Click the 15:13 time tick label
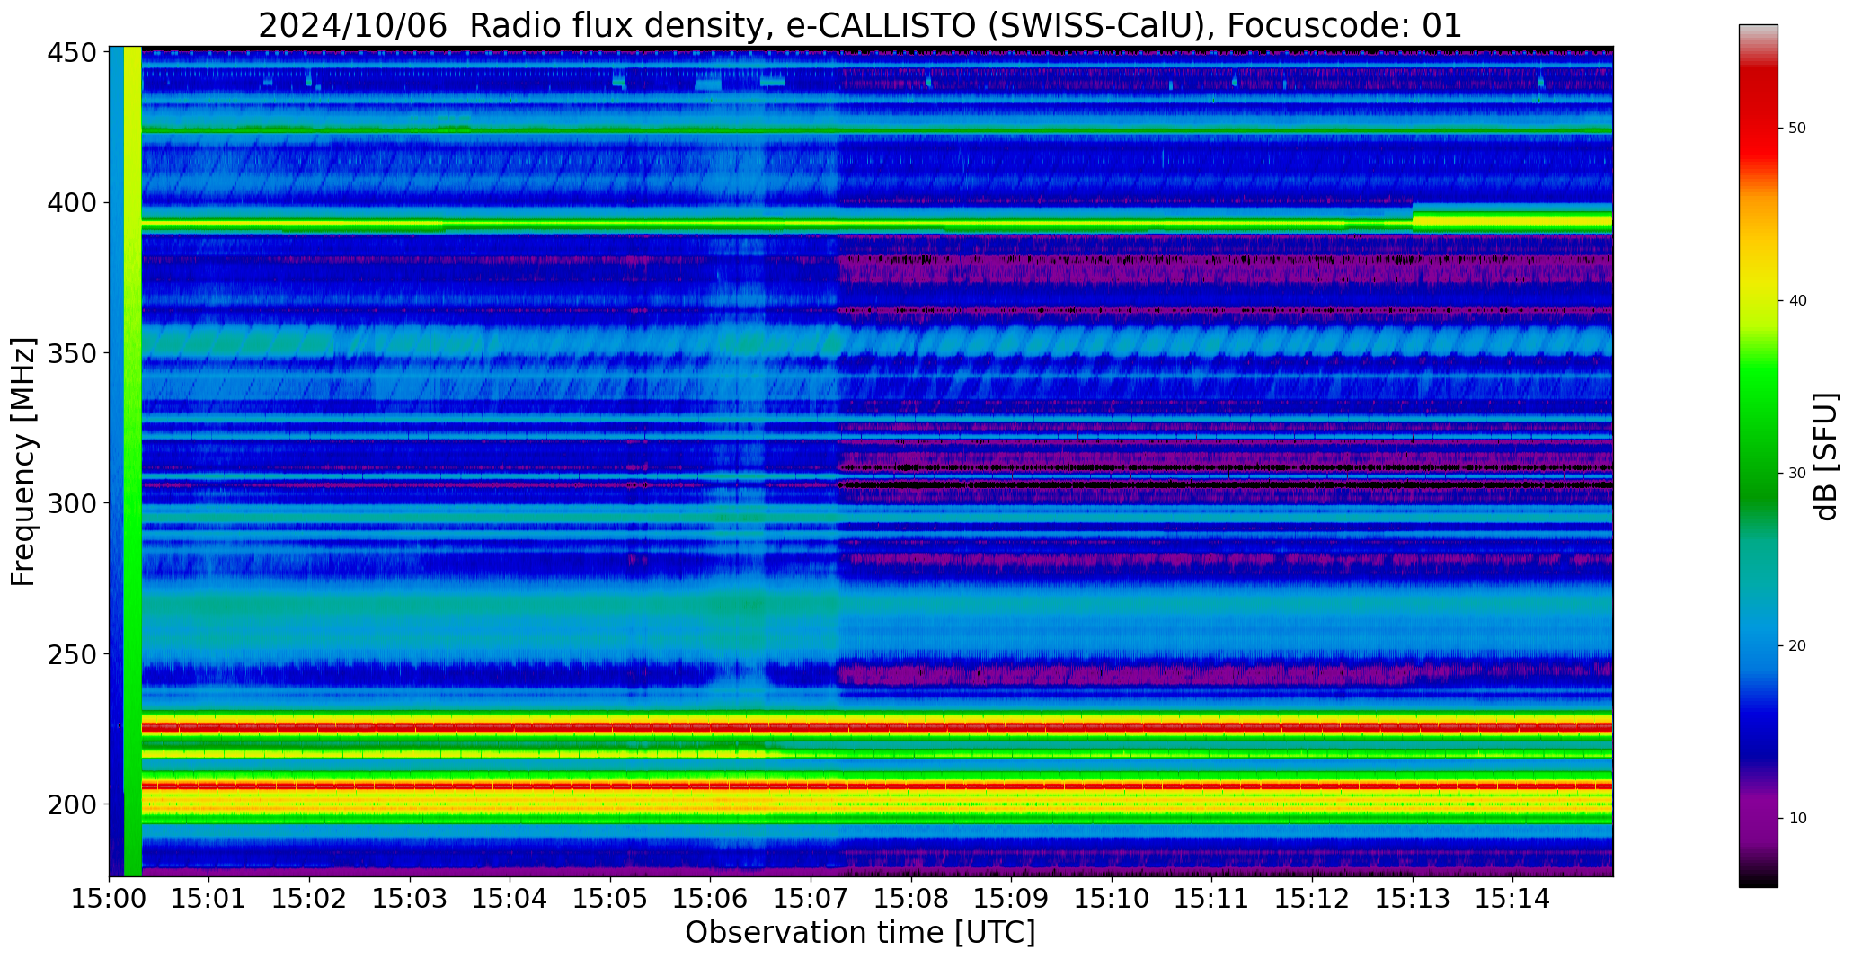This screenshot has width=1853, height=959. 1412,897
